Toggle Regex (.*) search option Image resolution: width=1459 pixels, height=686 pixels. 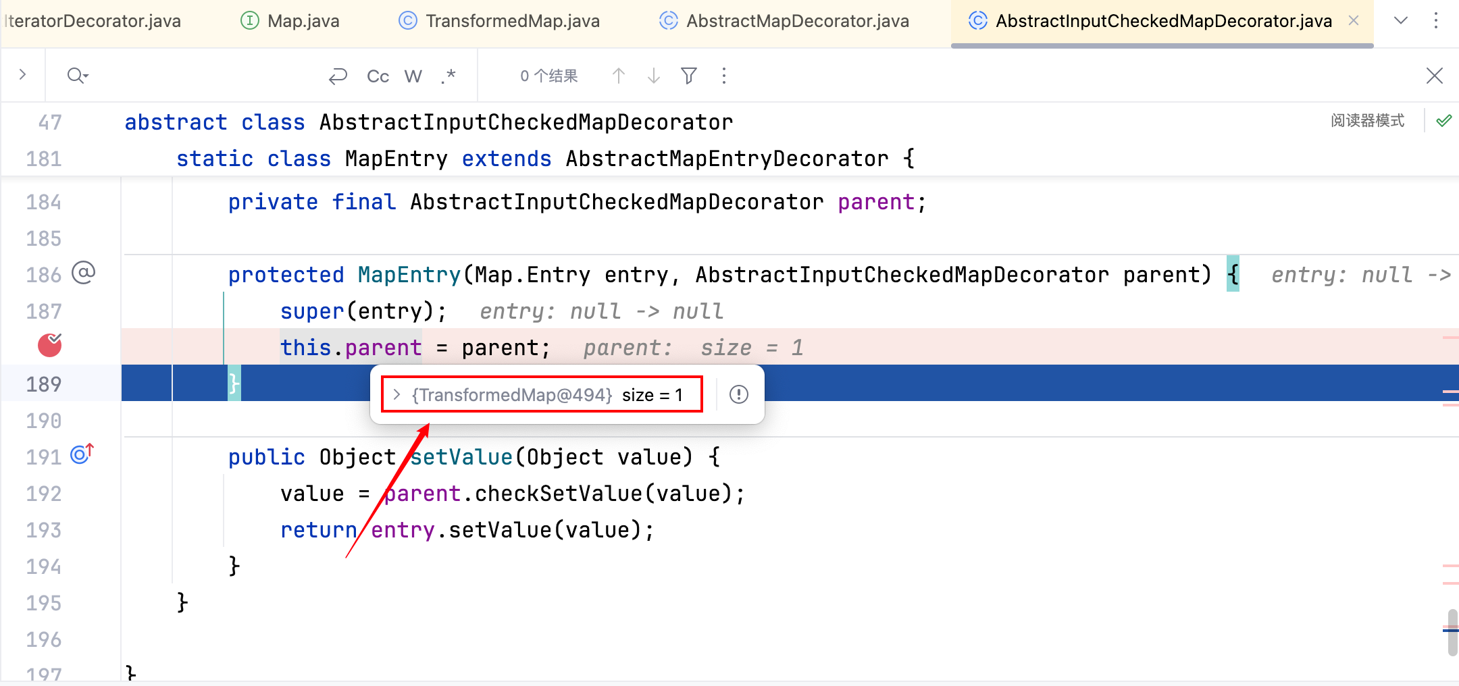click(x=449, y=76)
